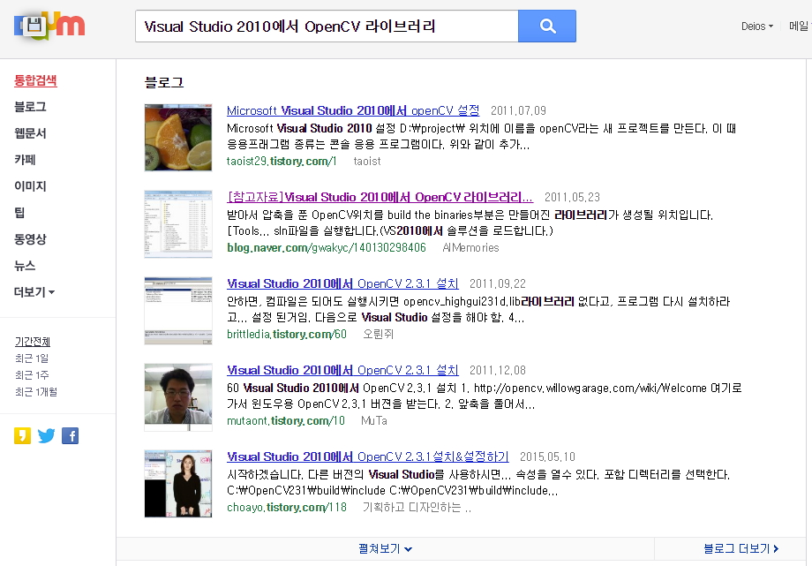This screenshot has height=566, width=812.
Task: Click the file explorer screenshot thumbnail
Action: tap(178, 224)
